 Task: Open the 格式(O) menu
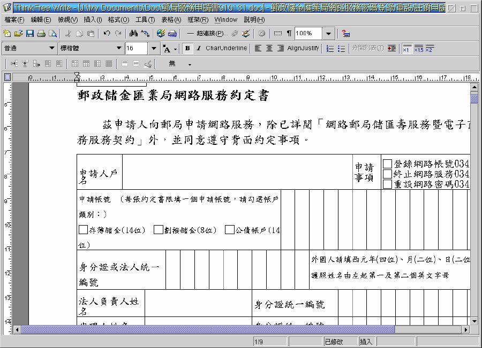click(119, 20)
